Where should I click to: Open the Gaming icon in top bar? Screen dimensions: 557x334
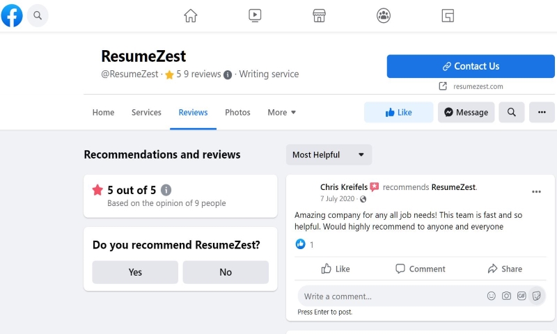tap(448, 15)
